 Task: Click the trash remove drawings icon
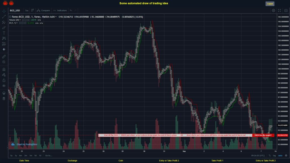4,98
